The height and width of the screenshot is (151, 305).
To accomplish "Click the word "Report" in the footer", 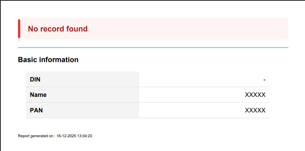I will tap(24, 136).
